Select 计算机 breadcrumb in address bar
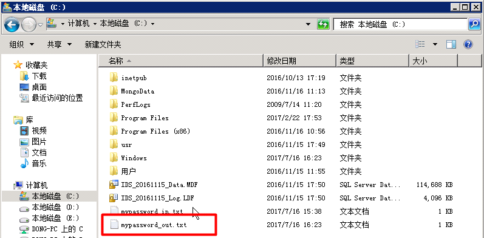 tap(78, 24)
